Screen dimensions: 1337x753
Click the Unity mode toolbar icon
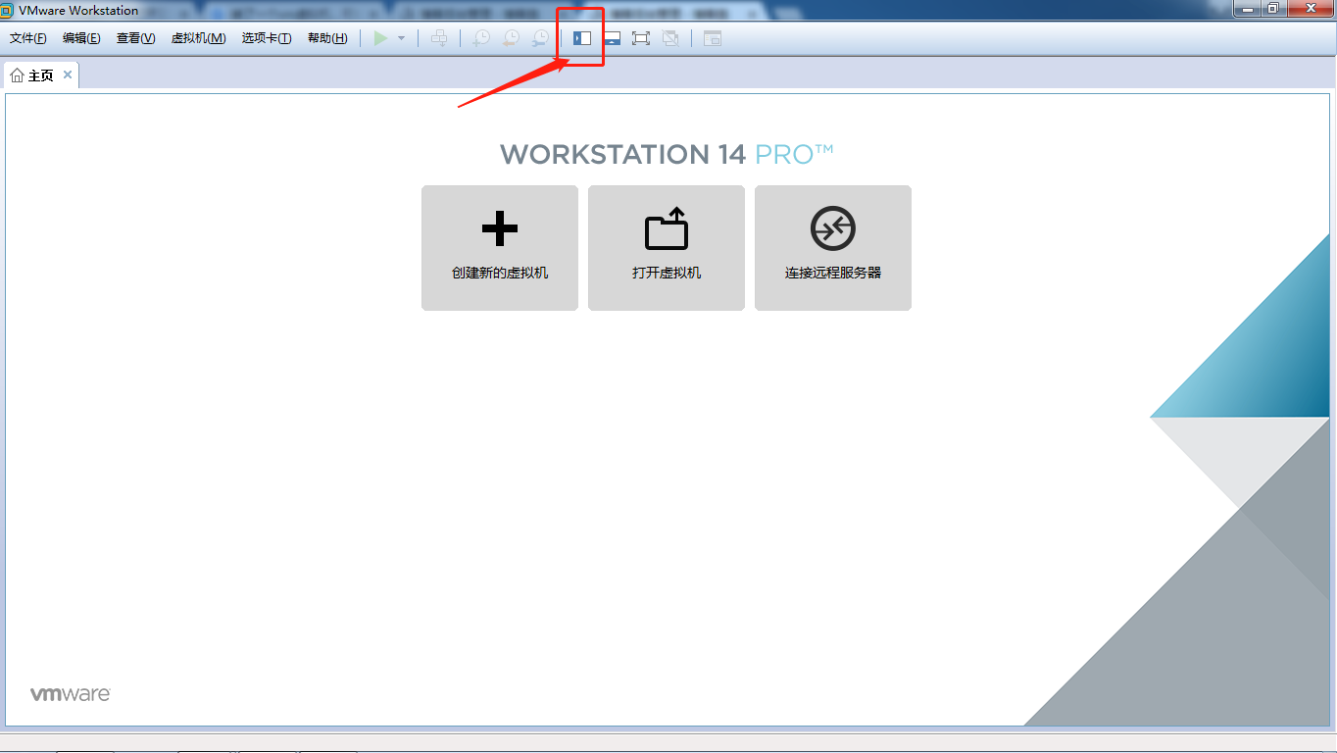click(670, 38)
